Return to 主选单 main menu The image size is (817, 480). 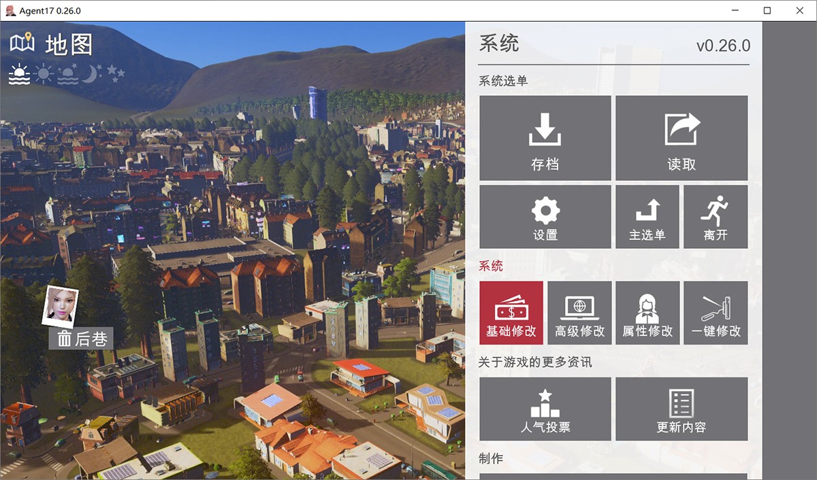pos(647,217)
